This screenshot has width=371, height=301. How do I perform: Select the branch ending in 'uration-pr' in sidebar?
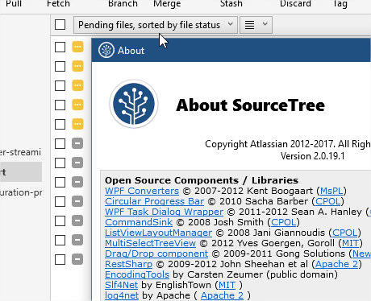click(21, 192)
